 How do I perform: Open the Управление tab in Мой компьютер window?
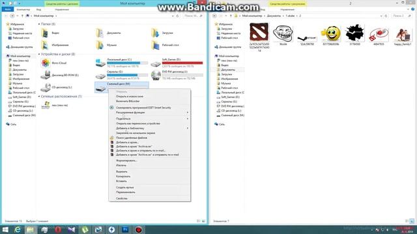[62, 10]
